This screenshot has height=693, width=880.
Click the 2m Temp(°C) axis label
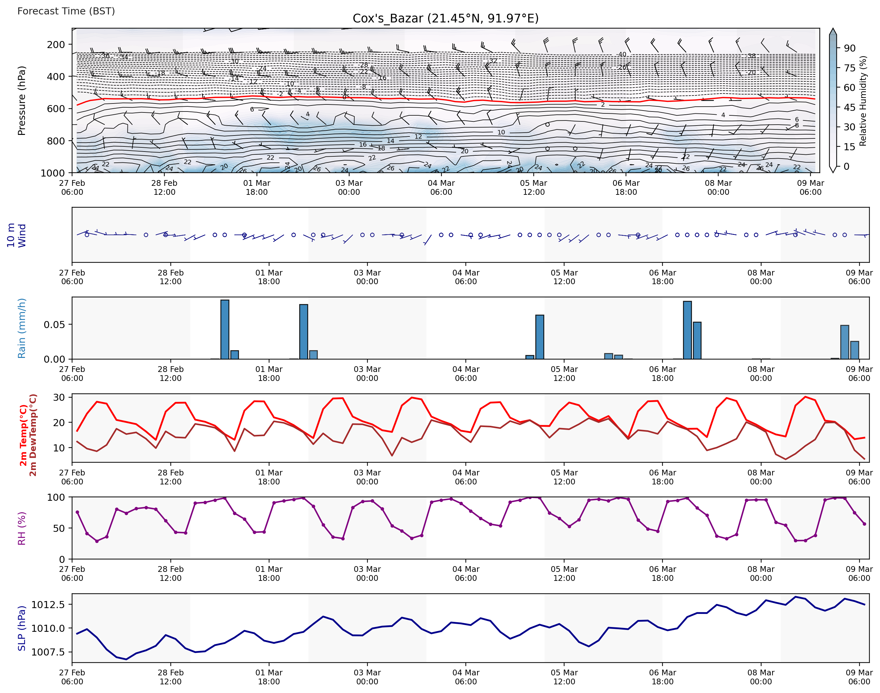click(23, 435)
